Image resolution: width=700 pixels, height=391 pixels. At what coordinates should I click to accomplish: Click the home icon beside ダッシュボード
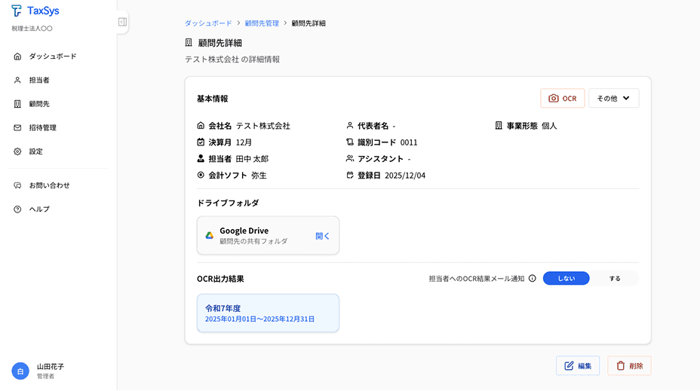pyautogui.click(x=17, y=57)
